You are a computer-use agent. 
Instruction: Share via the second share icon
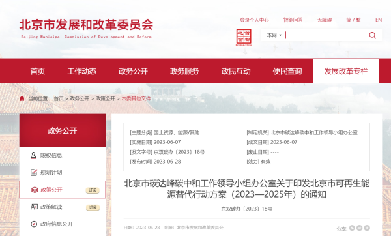coord(359,228)
